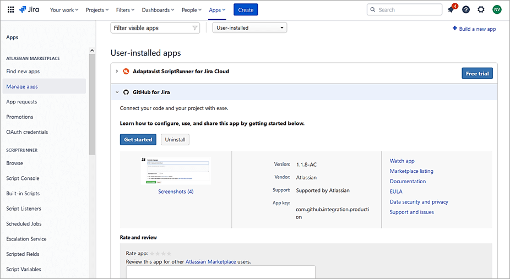Image resolution: width=510 pixels, height=279 pixels.
Task: Open the Apps dropdown menu
Action: [217, 10]
